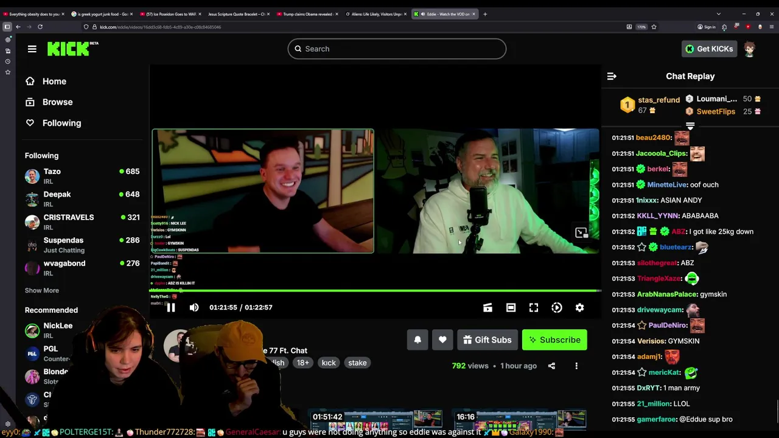
Task: Click the picture-in-picture overlay icon on video
Action: coord(581,233)
